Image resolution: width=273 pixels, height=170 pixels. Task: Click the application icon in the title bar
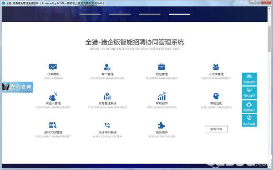click(x=3, y=3)
